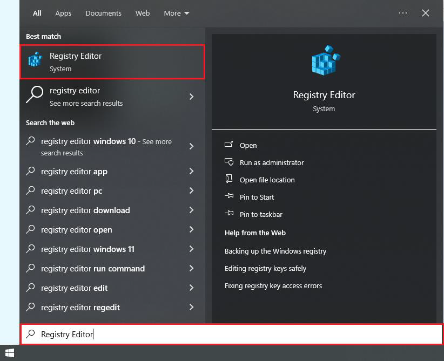Screen dimensions: 444x361
Task: Close the search panel with X button
Action: 426,13
